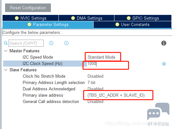
Task: Click the gear icon beside I2C Clock Speed
Action: [164, 64]
